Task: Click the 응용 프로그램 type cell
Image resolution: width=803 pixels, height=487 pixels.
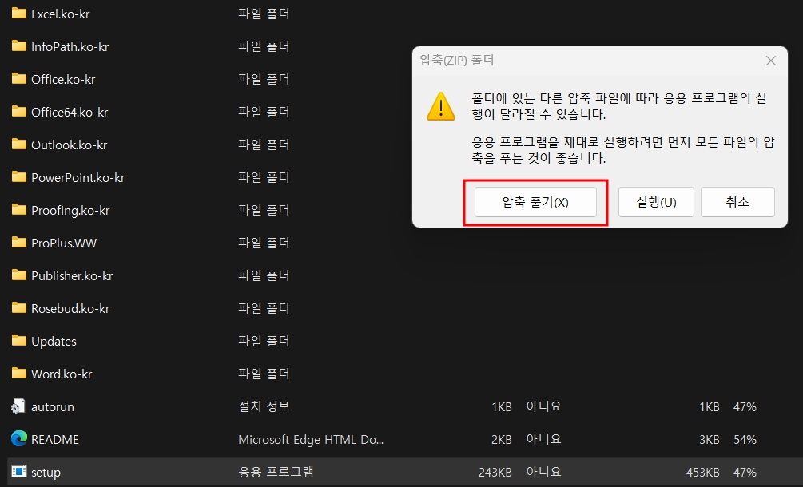Action: pos(276,472)
